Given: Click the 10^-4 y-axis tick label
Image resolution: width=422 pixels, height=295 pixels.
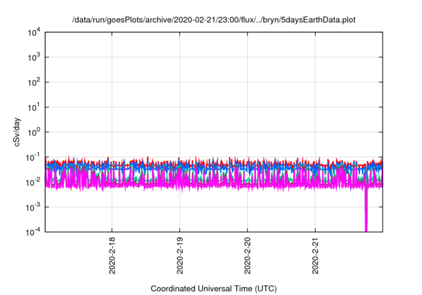Looking at the screenshot, I should (33, 232).
